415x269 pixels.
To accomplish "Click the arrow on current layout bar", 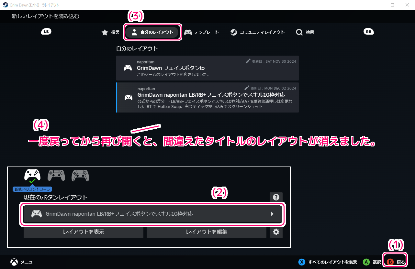I will [272, 214].
